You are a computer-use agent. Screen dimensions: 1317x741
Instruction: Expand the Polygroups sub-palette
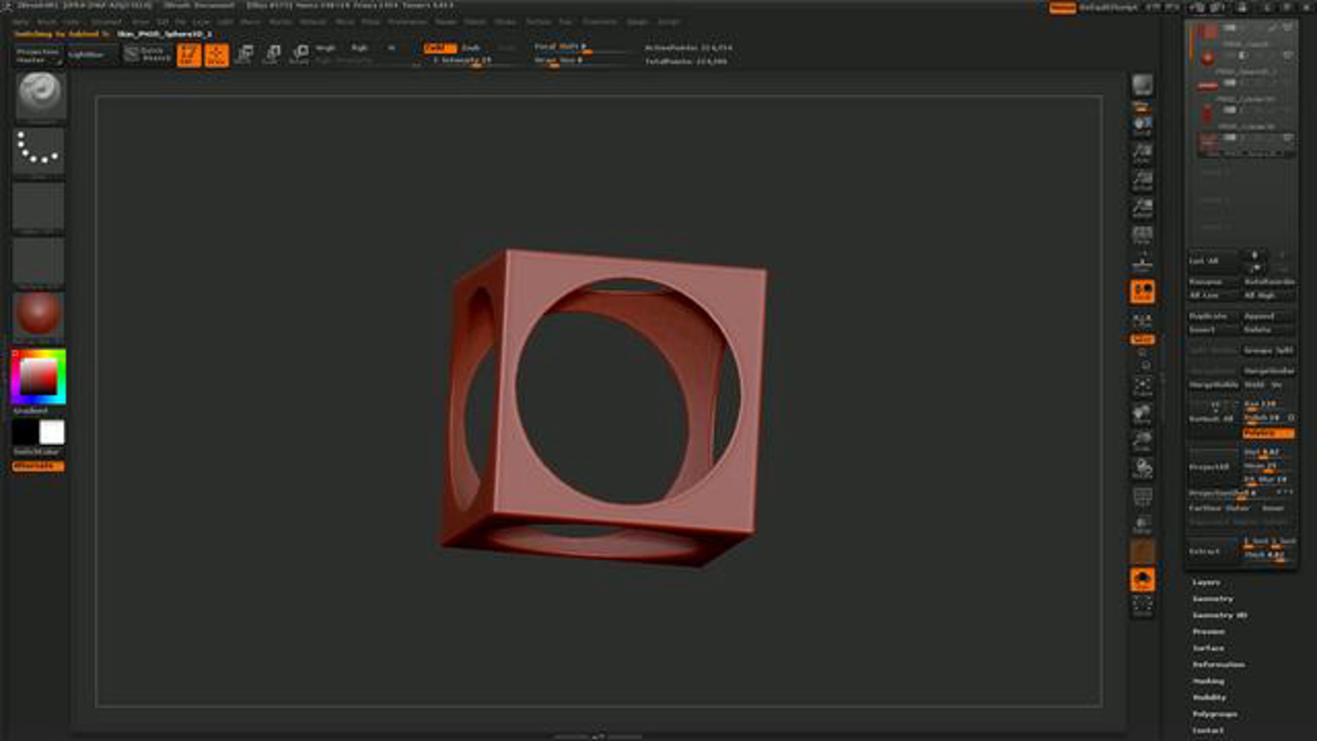(1215, 714)
